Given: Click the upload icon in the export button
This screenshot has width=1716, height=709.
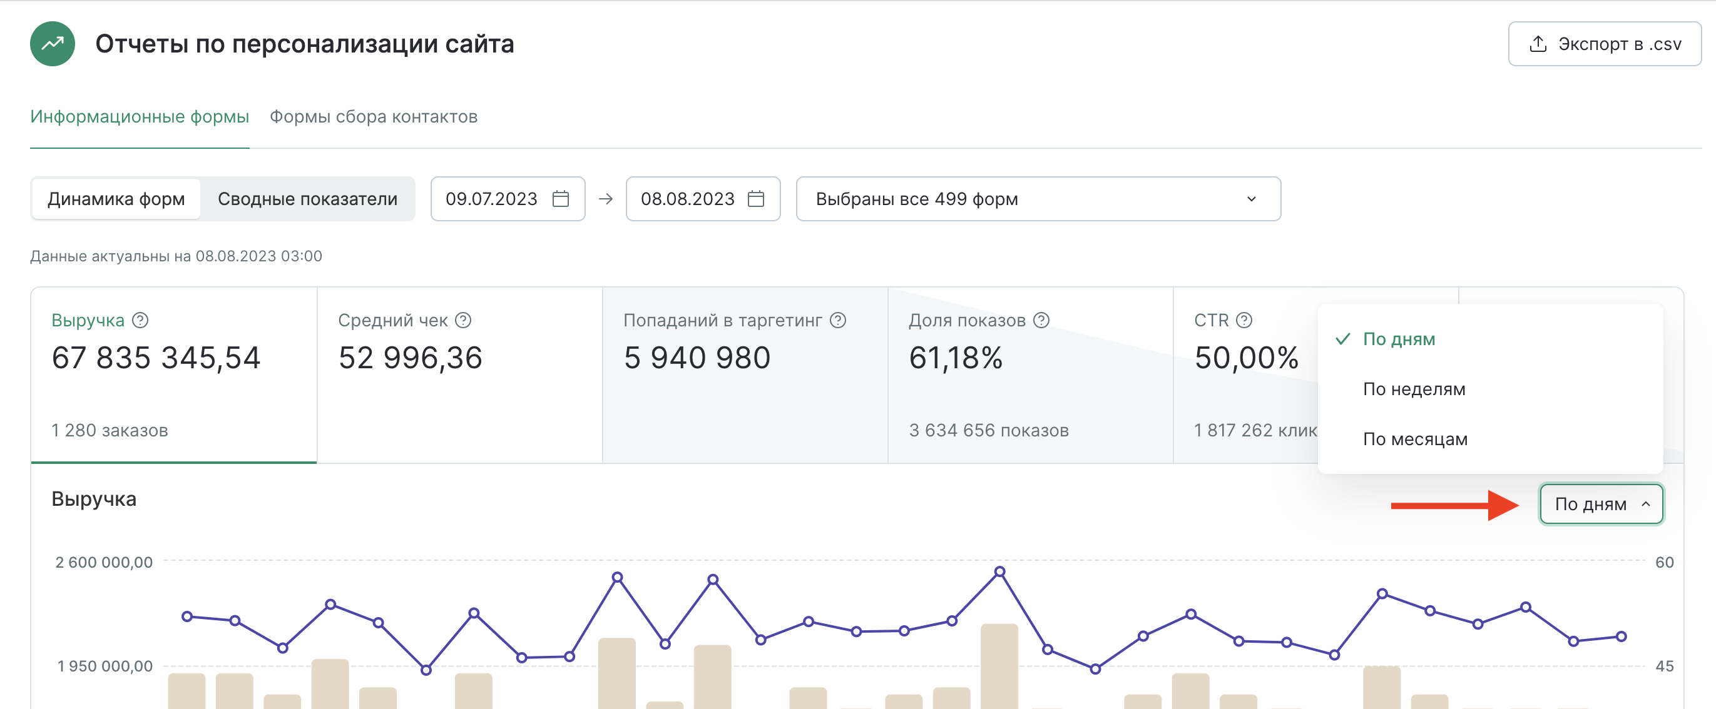Looking at the screenshot, I should pos(1538,44).
